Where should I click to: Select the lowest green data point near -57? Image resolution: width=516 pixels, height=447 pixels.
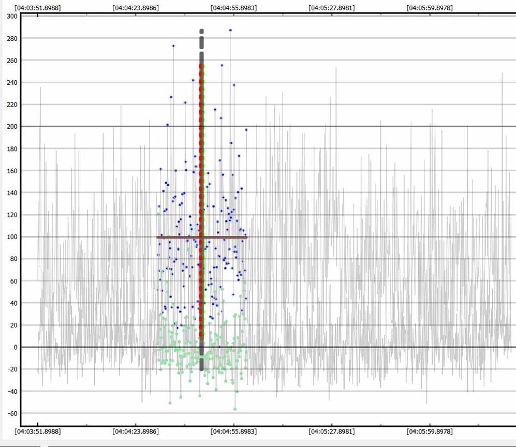coord(235,409)
